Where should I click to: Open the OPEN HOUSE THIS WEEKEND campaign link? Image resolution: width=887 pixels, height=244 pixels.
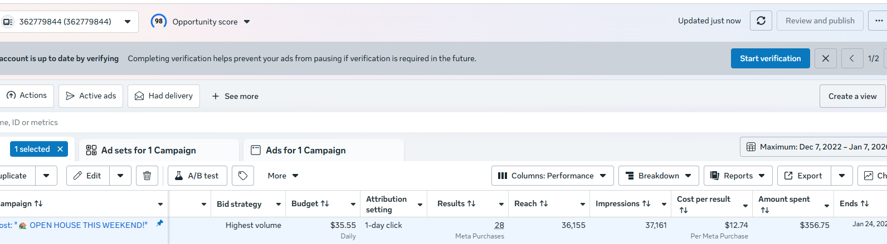click(89, 225)
